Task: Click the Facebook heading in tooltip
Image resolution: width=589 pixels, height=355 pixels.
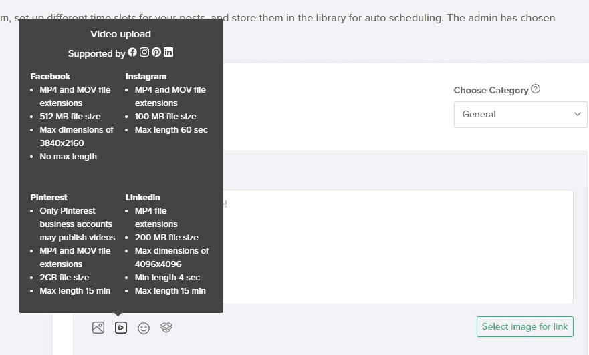Action: pos(50,77)
